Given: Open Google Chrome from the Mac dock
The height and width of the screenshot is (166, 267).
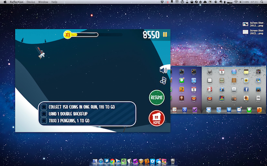Looking at the screenshot, I should click(112, 161).
